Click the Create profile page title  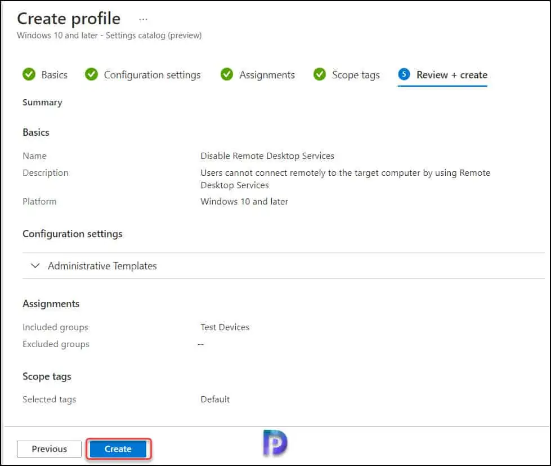pyautogui.click(x=69, y=19)
